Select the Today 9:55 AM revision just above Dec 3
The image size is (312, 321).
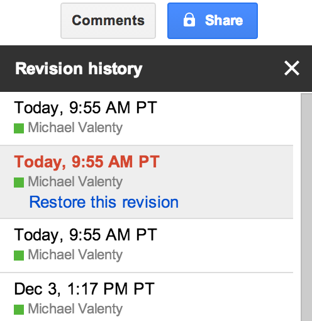point(147,245)
